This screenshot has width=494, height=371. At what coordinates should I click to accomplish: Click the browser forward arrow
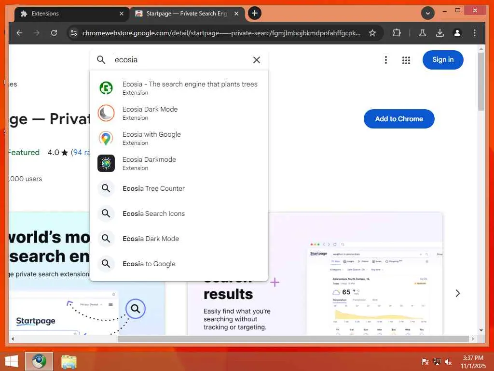click(x=37, y=33)
